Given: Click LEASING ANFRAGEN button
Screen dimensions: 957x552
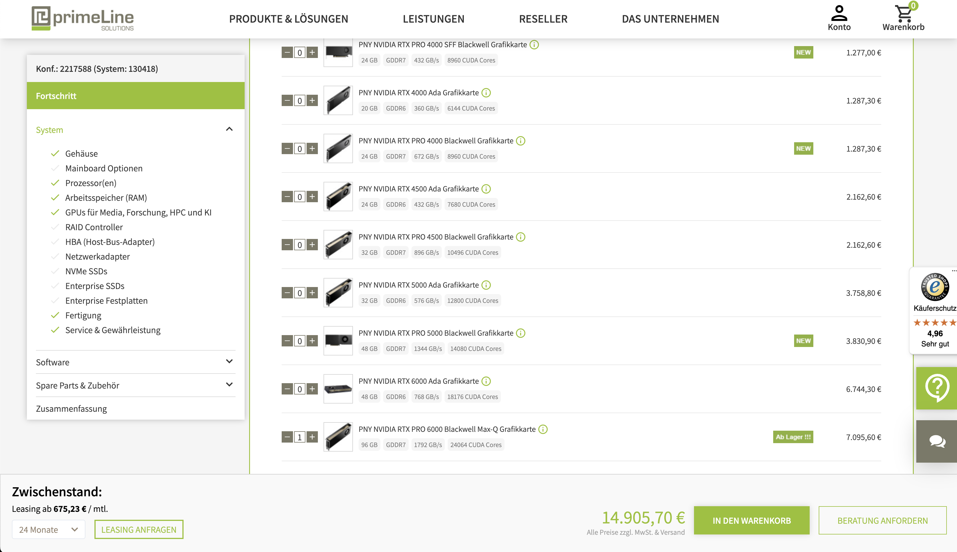Looking at the screenshot, I should 139,529.
